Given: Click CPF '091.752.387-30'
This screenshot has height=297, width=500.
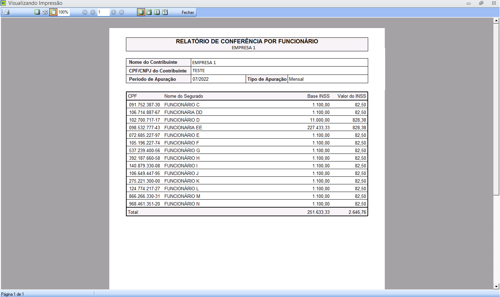Looking at the screenshot, I should click(145, 105).
